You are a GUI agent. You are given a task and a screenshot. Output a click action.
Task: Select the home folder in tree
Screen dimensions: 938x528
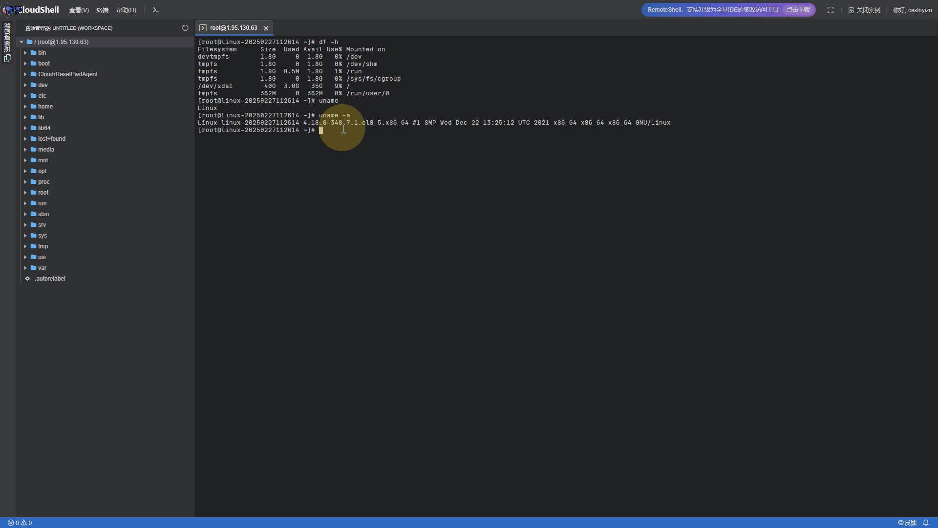coord(45,107)
